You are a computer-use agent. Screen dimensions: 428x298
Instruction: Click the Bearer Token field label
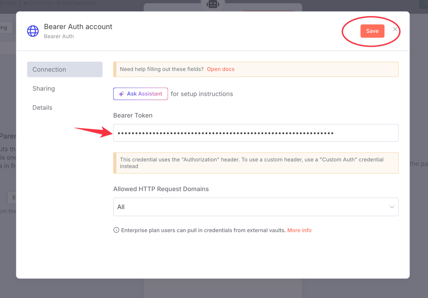point(133,115)
